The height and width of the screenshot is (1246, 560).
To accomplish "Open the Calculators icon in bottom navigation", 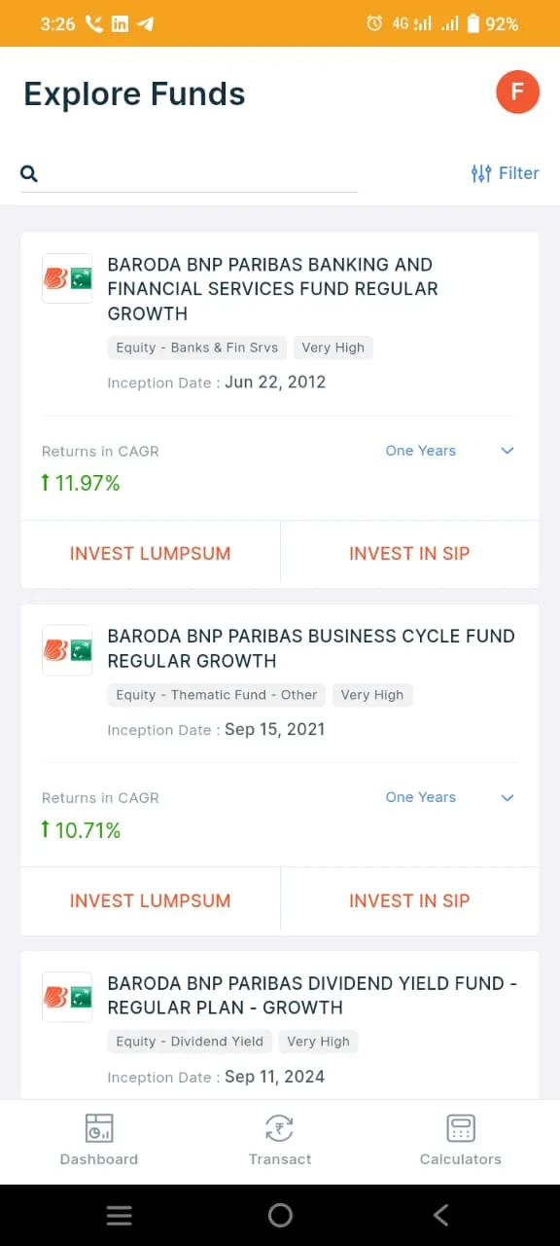I will 460,1128.
